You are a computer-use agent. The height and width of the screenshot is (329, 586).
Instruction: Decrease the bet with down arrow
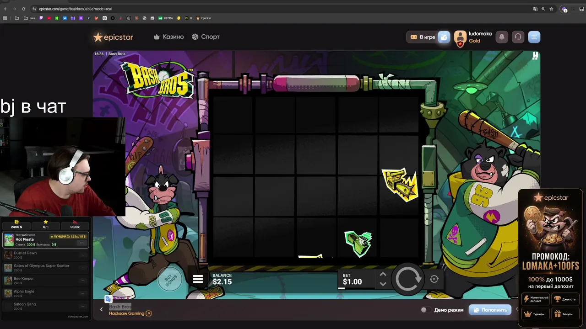click(x=383, y=284)
